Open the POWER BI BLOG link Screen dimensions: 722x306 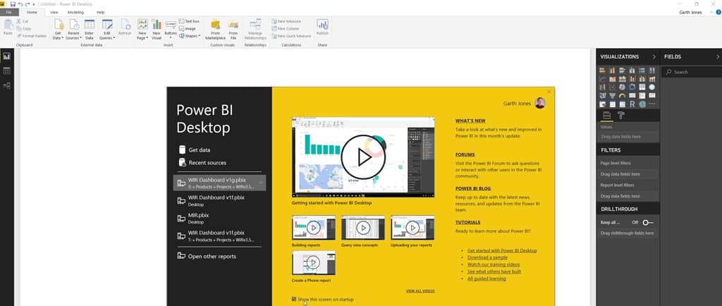coord(473,188)
